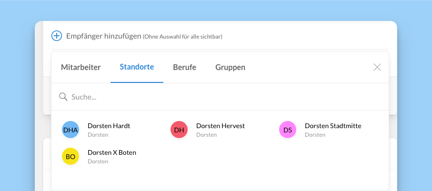The image size is (432, 191).
Task: Click the red DH avatar
Action: [179, 130]
